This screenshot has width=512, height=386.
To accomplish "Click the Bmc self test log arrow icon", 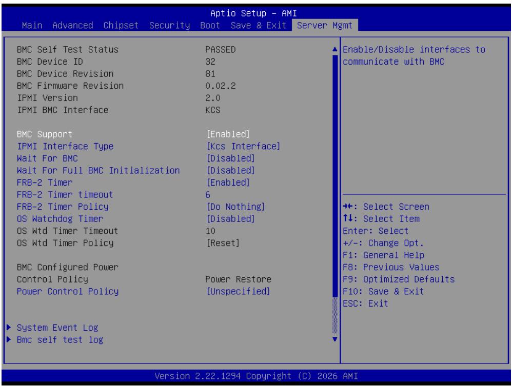I will pyautogui.click(x=9, y=339).
